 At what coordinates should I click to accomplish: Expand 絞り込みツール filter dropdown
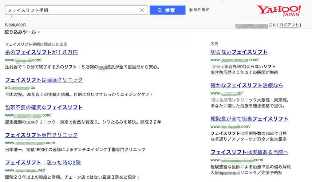pos(22,32)
